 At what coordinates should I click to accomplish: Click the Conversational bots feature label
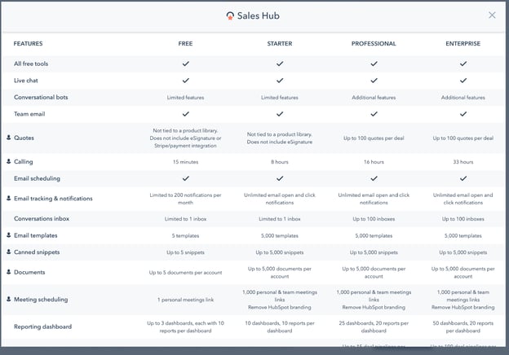(41, 97)
